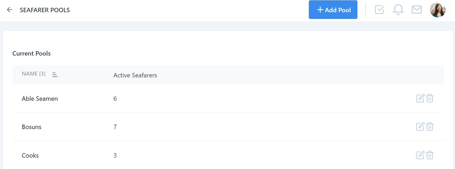The height and width of the screenshot is (169, 455).
Task: Select the Cooks pool name
Action: tap(30, 156)
